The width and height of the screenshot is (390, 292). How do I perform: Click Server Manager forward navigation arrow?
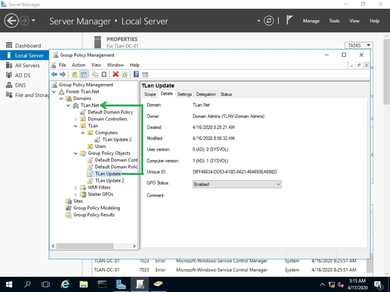coord(24,21)
